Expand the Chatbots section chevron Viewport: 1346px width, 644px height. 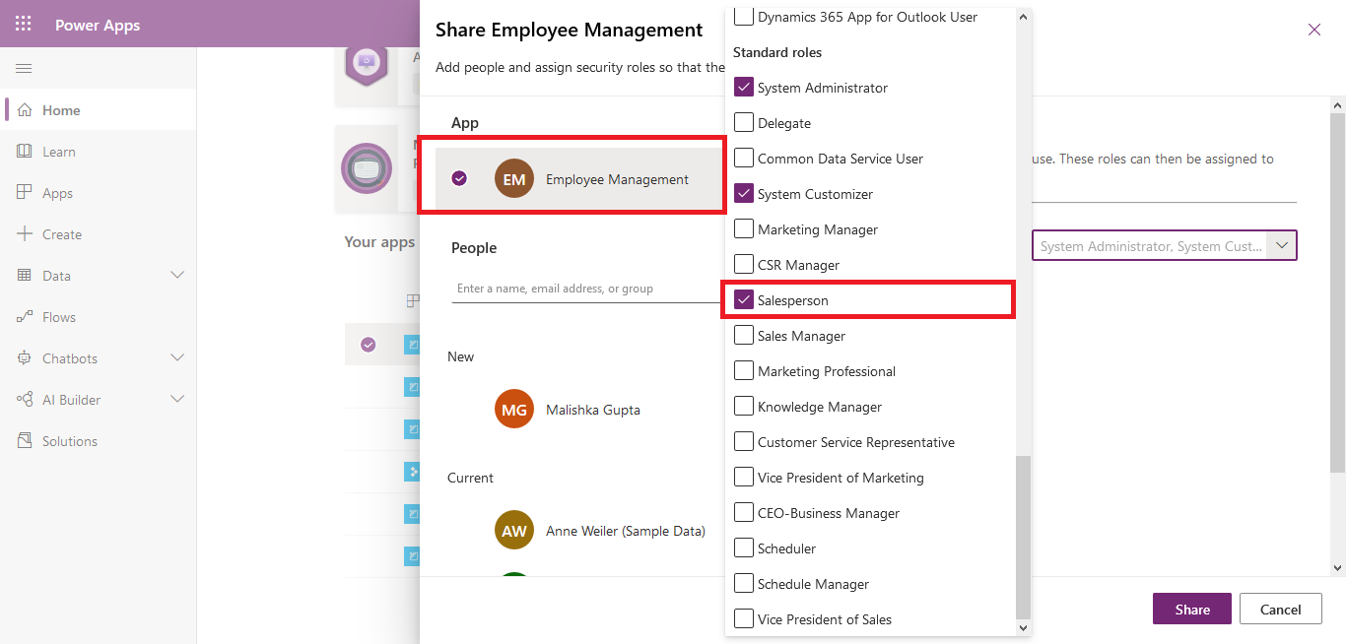coord(177,357)
